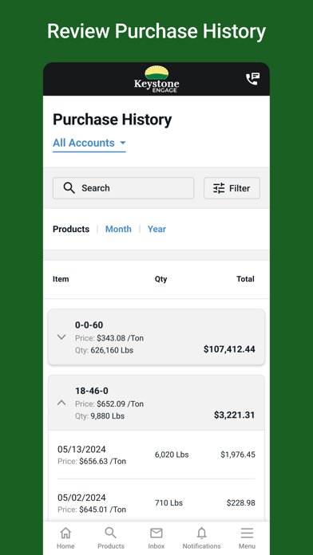Expand the 0-0-60 product row
This screenshot has height=555, width=313.
coord(156,337)
